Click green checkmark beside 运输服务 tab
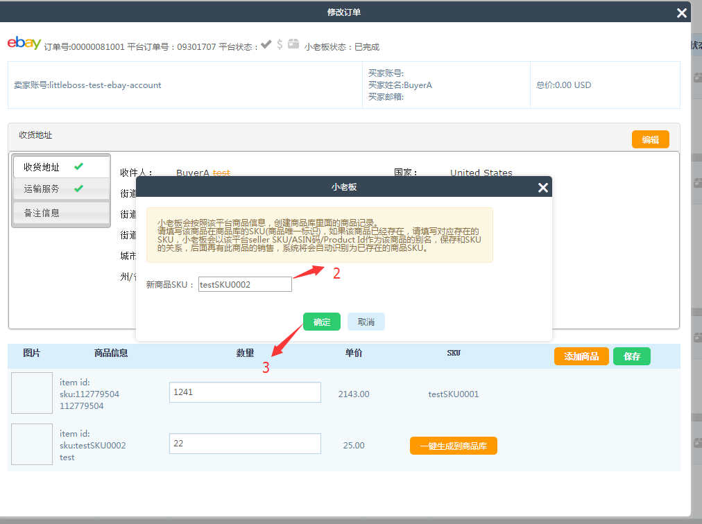 click(x=78, y=189)
